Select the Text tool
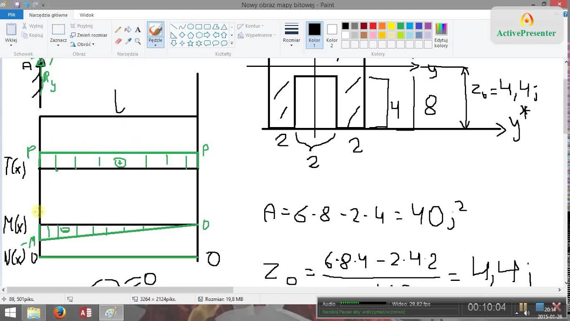 138,30
